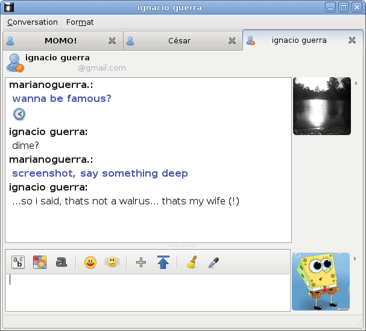The height and width of the screenshot is (331, 366).
Task: Click the blue upload send file icon
Action: (x=163, y=262)
